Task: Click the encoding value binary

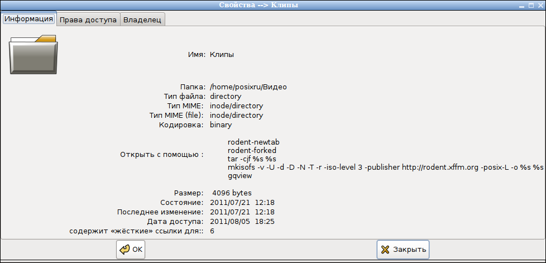Action: pyautogui.click(x=221, y=125)
